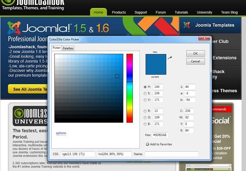Click the Joomla! 1.5 & 1.6 banner logo
This screenshot has width=246, height=171.
(x=58, y=28)
